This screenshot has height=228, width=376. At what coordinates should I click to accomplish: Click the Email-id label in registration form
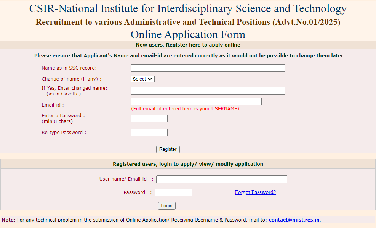pyautogui.click(x=53, y=105)
